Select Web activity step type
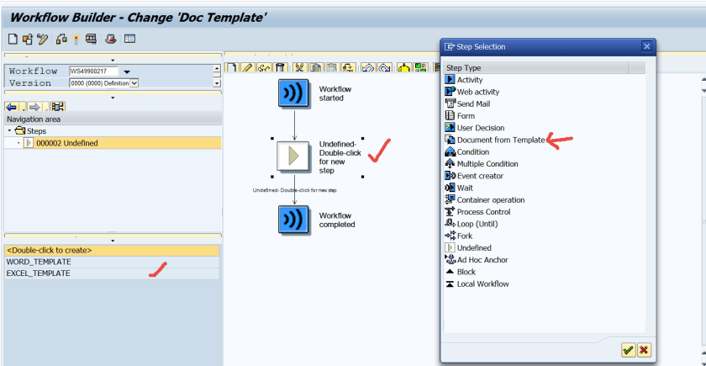Screen dimensions: 706x366 478,92
